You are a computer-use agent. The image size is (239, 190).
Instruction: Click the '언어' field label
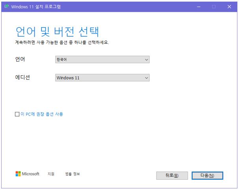coord(20,59)
